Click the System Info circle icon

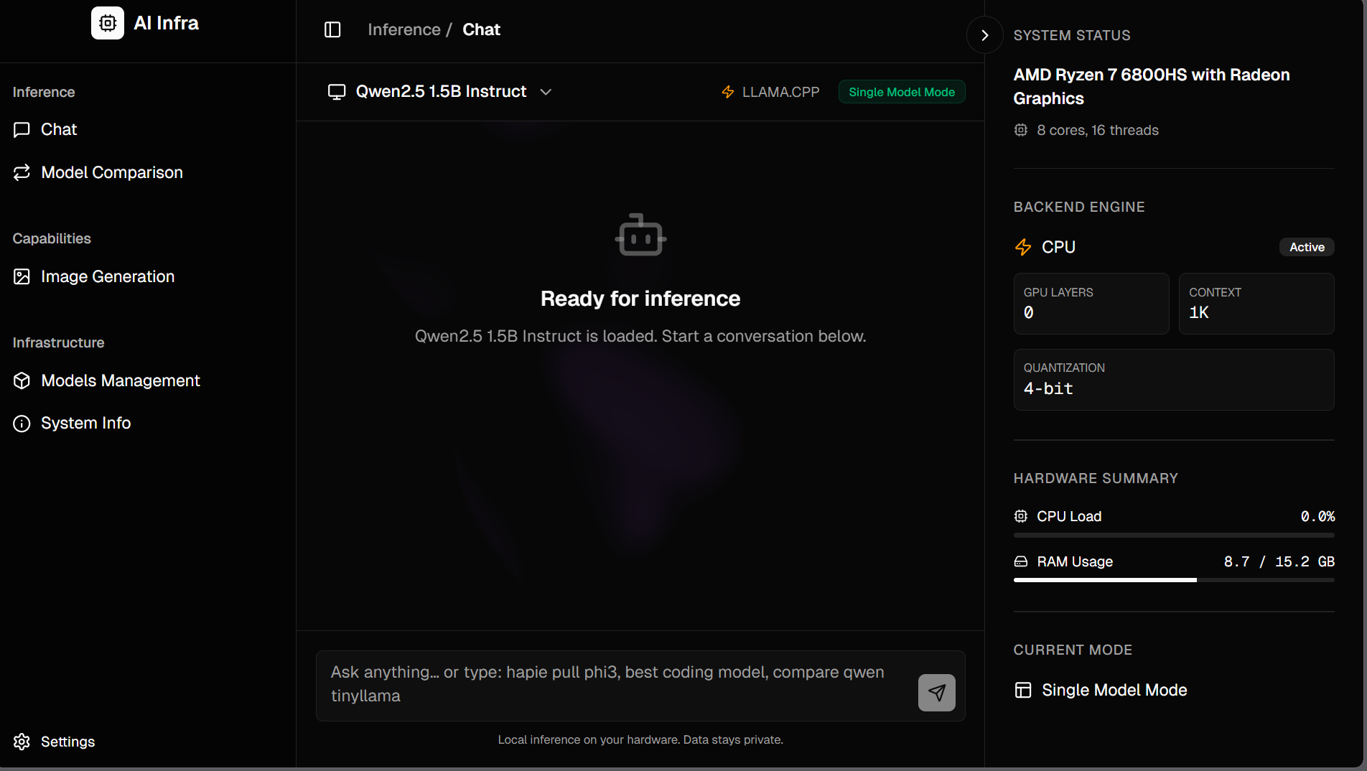click(22, 424)
